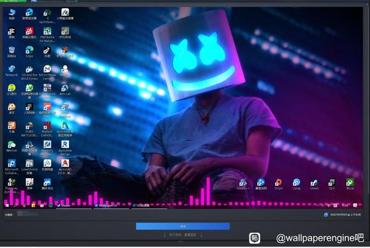Image resolution: width=370 pixels, height=248 pixels.
Task: Open the Tencent Meeting blue icon
Action: point(47,184)
